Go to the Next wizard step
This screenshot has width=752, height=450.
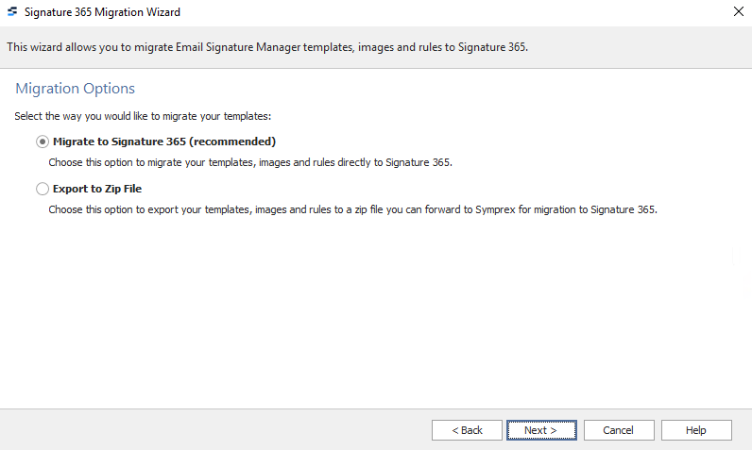pos(541,430)
